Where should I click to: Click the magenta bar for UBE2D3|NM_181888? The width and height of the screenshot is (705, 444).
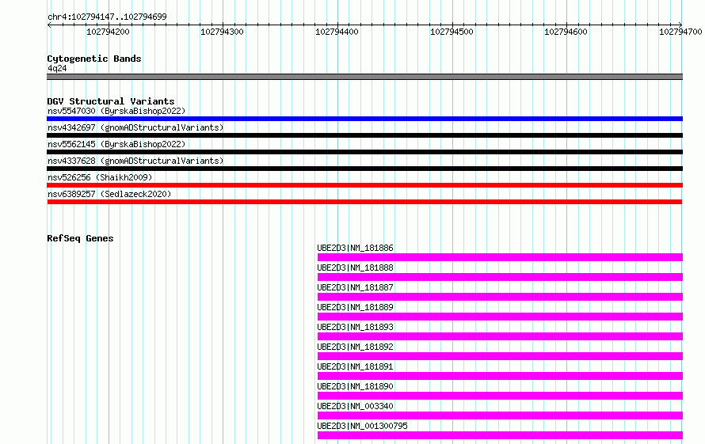[500, 277]
